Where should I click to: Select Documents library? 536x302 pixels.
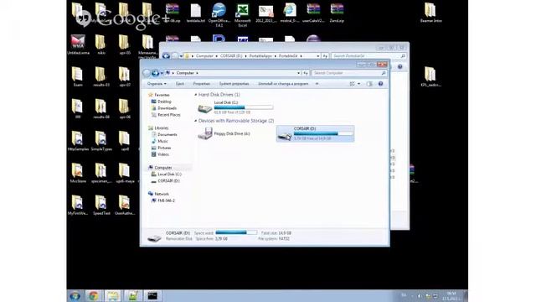click(x=167, y=134)
